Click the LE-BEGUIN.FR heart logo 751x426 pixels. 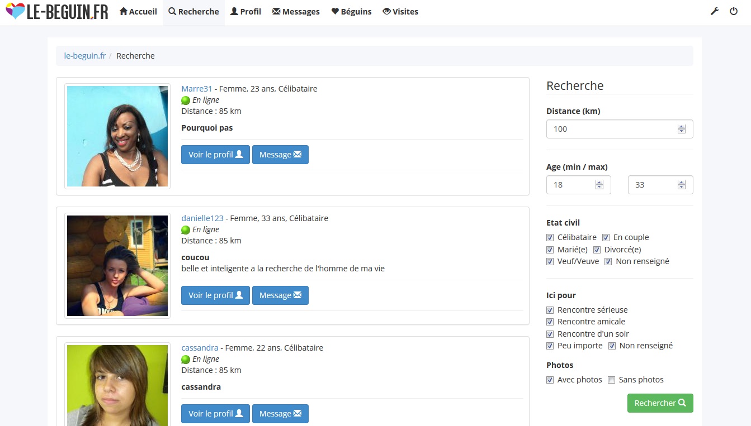[x=56, y=12]
